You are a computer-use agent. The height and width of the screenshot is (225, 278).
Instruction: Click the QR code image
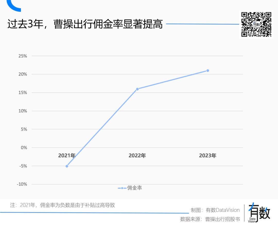tap(256, 24)
